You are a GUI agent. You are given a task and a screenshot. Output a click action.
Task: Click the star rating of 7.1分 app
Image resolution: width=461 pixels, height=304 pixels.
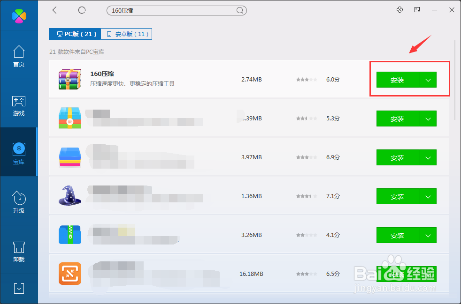(307, 196)
